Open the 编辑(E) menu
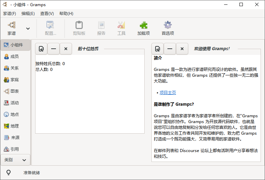 pyautogui.click(x=28, y=14)
